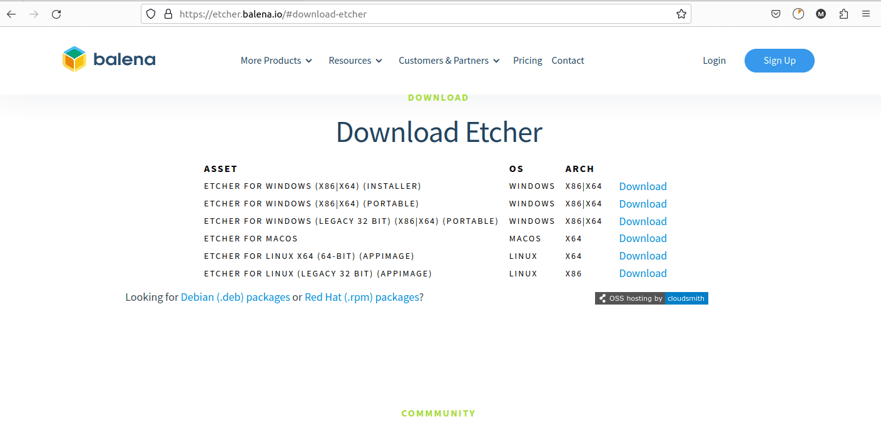
Task: Download Etcher Windows installer
Action: point(643,186)
